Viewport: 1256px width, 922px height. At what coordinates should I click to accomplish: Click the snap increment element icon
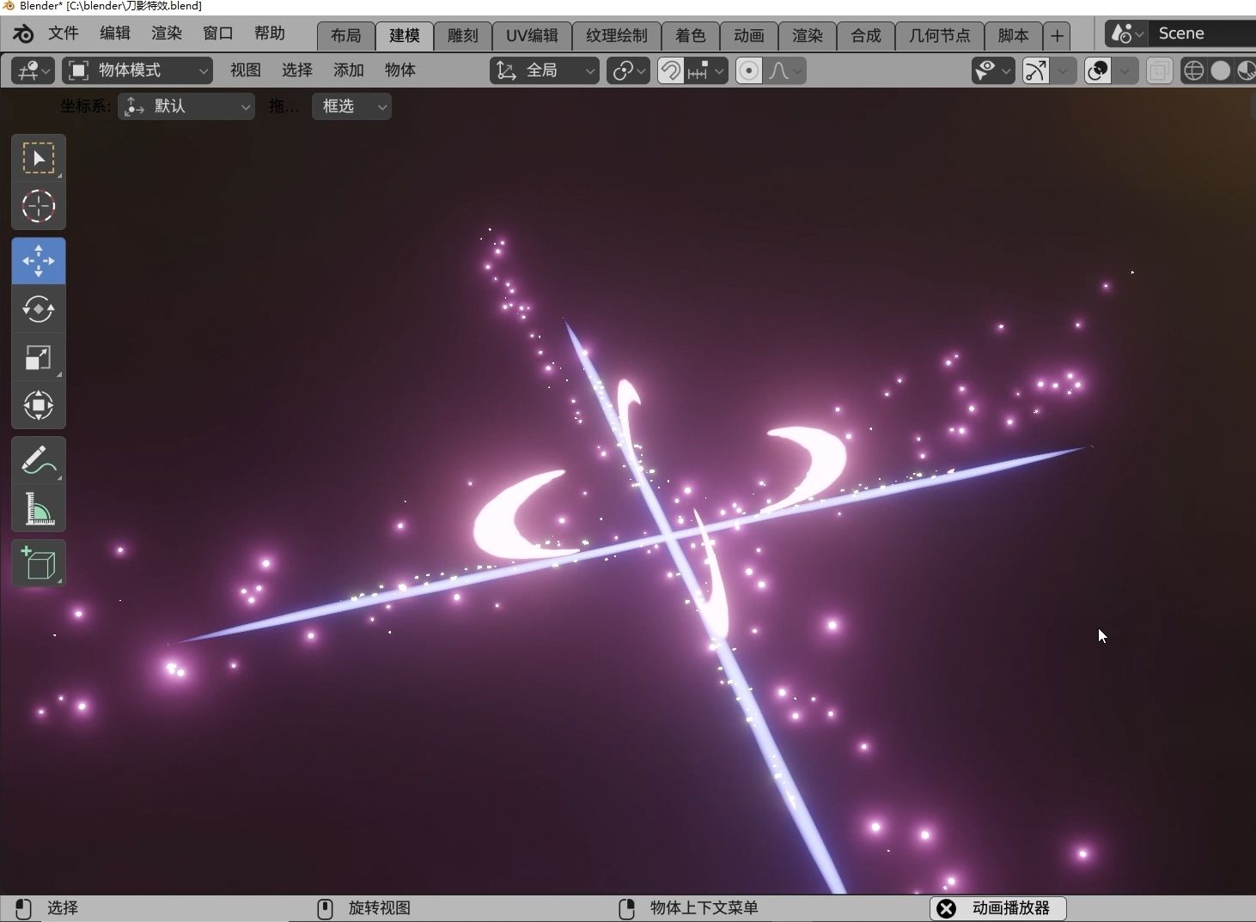point(698,70)
